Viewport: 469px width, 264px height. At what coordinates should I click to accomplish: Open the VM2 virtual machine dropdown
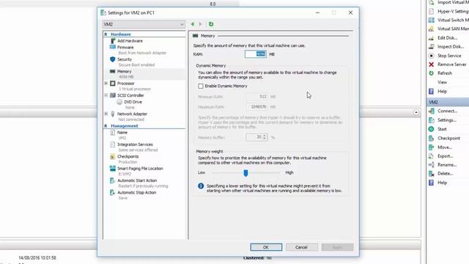tap(144, 24)
